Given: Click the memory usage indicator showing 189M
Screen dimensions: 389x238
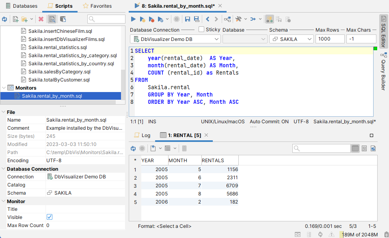Looking at the screenshot, I should (x=359, y=234).
